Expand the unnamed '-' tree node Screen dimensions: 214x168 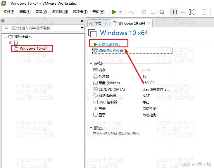(11, 43)
